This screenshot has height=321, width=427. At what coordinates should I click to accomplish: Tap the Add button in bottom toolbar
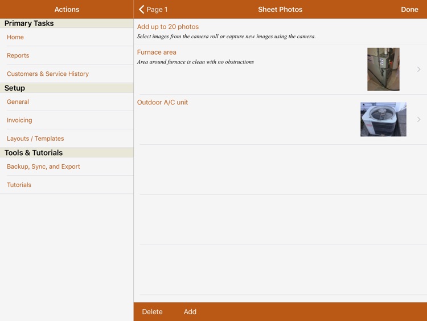click(190, 312)
